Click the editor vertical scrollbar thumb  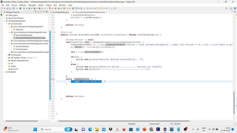234,103
